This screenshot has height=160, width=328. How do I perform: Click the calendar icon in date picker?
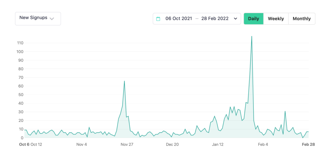coord(158,19)
